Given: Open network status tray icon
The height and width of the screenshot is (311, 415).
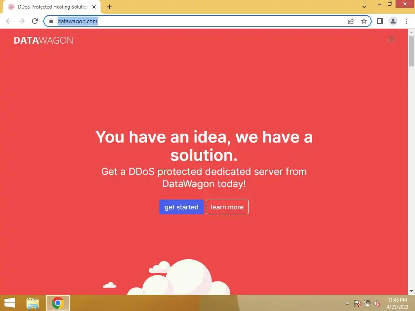Looking at the screenshot, I should click(x=367, y=303).
